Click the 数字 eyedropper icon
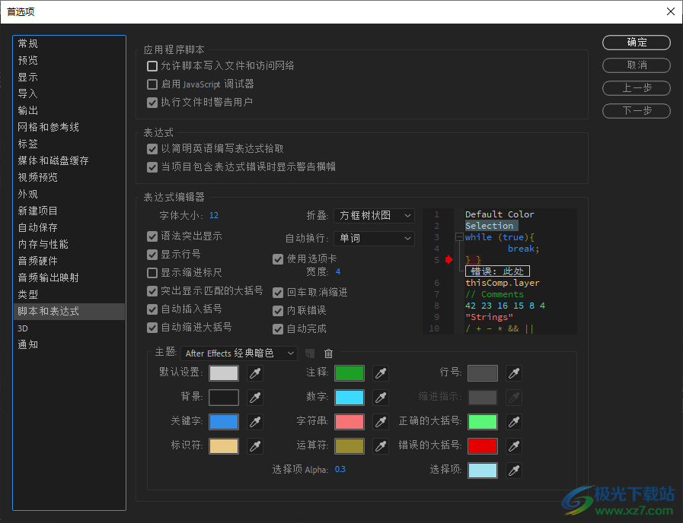 click(x=381, y=398)
